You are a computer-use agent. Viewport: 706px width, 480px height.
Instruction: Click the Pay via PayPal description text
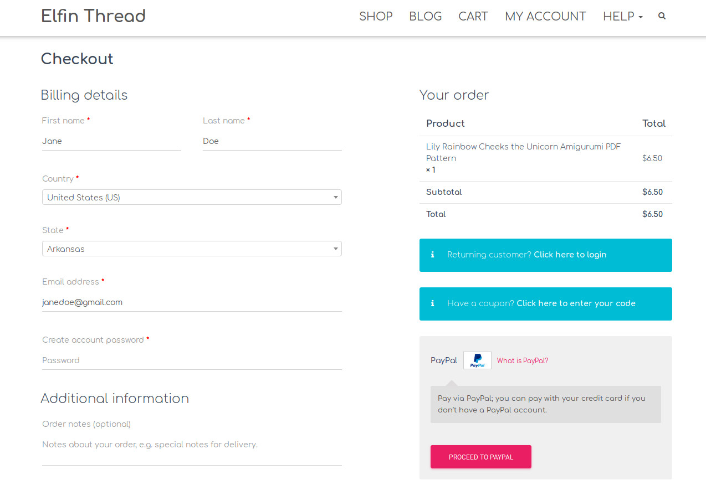[541, 404]
